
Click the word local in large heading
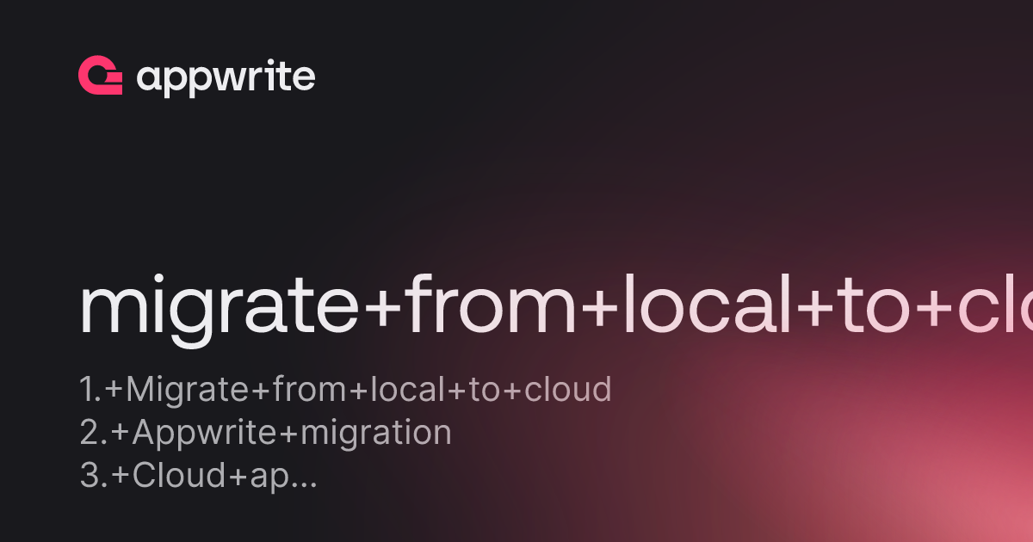pyautogui.click(x=707, y=306)
